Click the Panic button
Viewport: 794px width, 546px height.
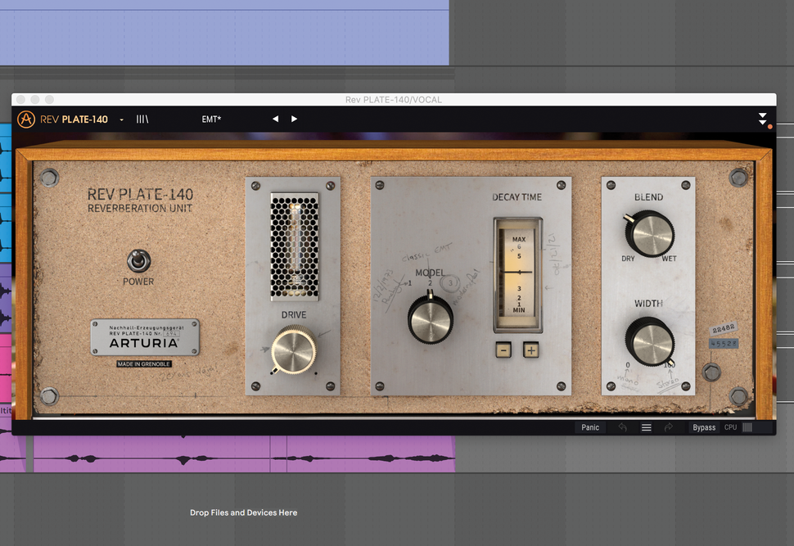590,426
